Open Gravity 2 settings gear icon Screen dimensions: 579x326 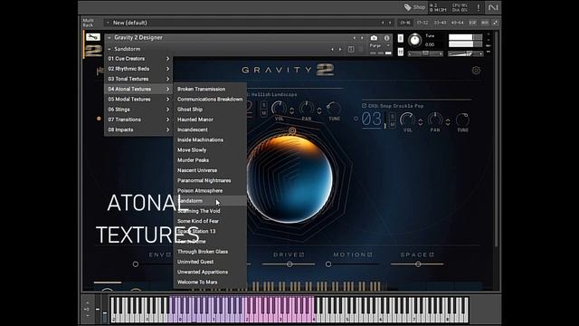(x=476, y=71)
